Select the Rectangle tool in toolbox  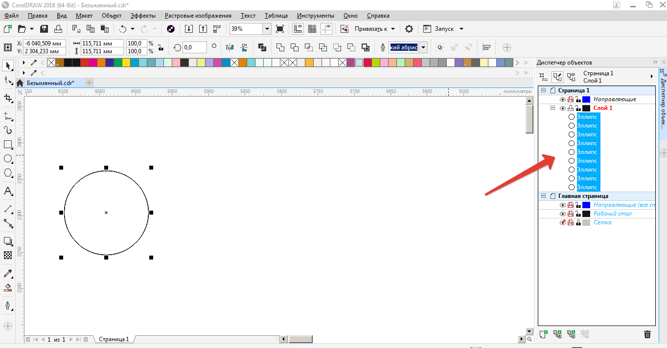pos(8,145)
